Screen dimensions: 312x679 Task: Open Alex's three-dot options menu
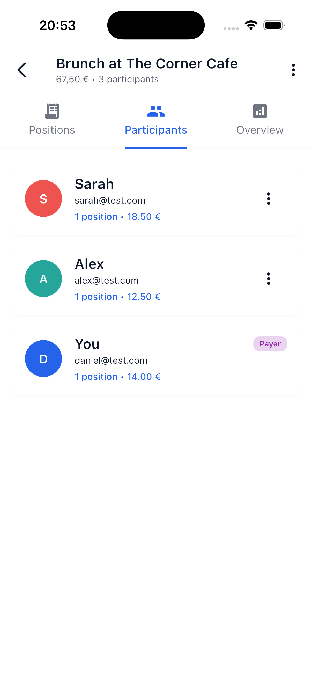pos(268,279)
